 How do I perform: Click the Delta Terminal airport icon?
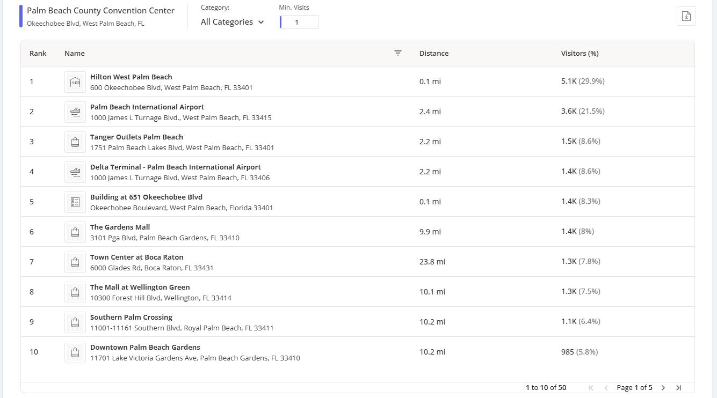(x=75, y=172)
